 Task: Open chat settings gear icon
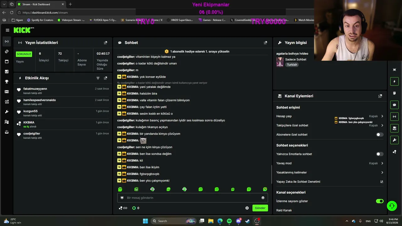(247, 208)
